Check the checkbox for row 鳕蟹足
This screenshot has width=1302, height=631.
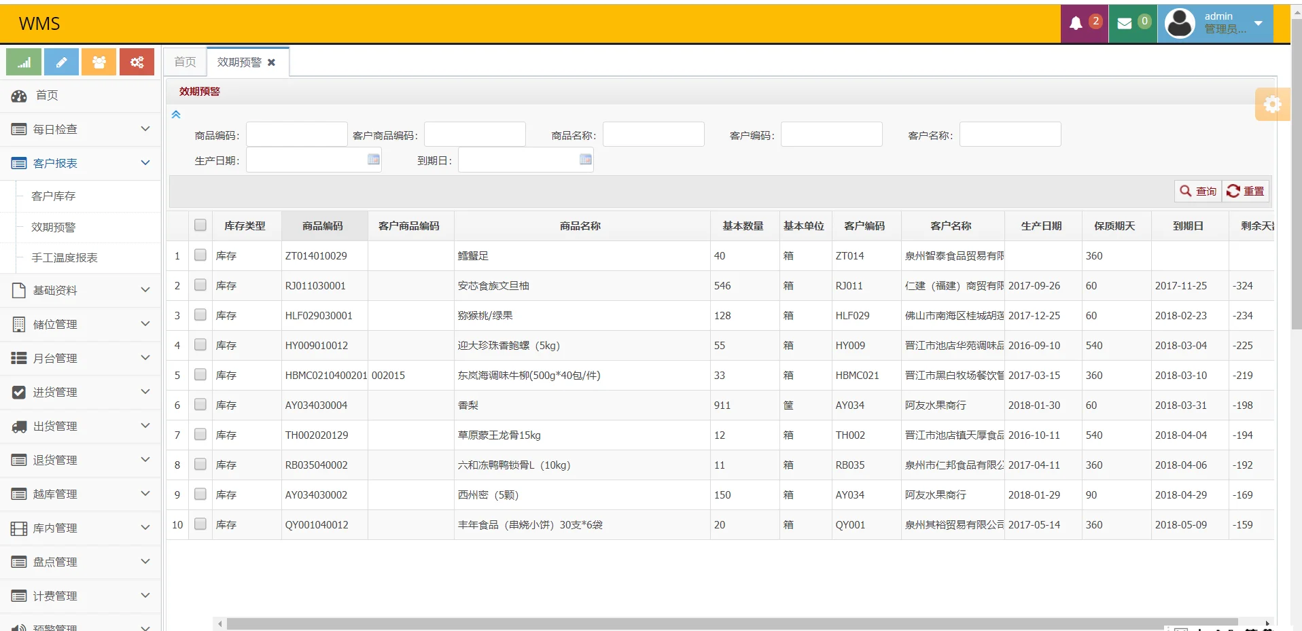coord(199,255)
